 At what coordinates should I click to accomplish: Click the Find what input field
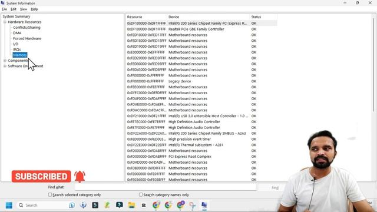pos(166,187)
